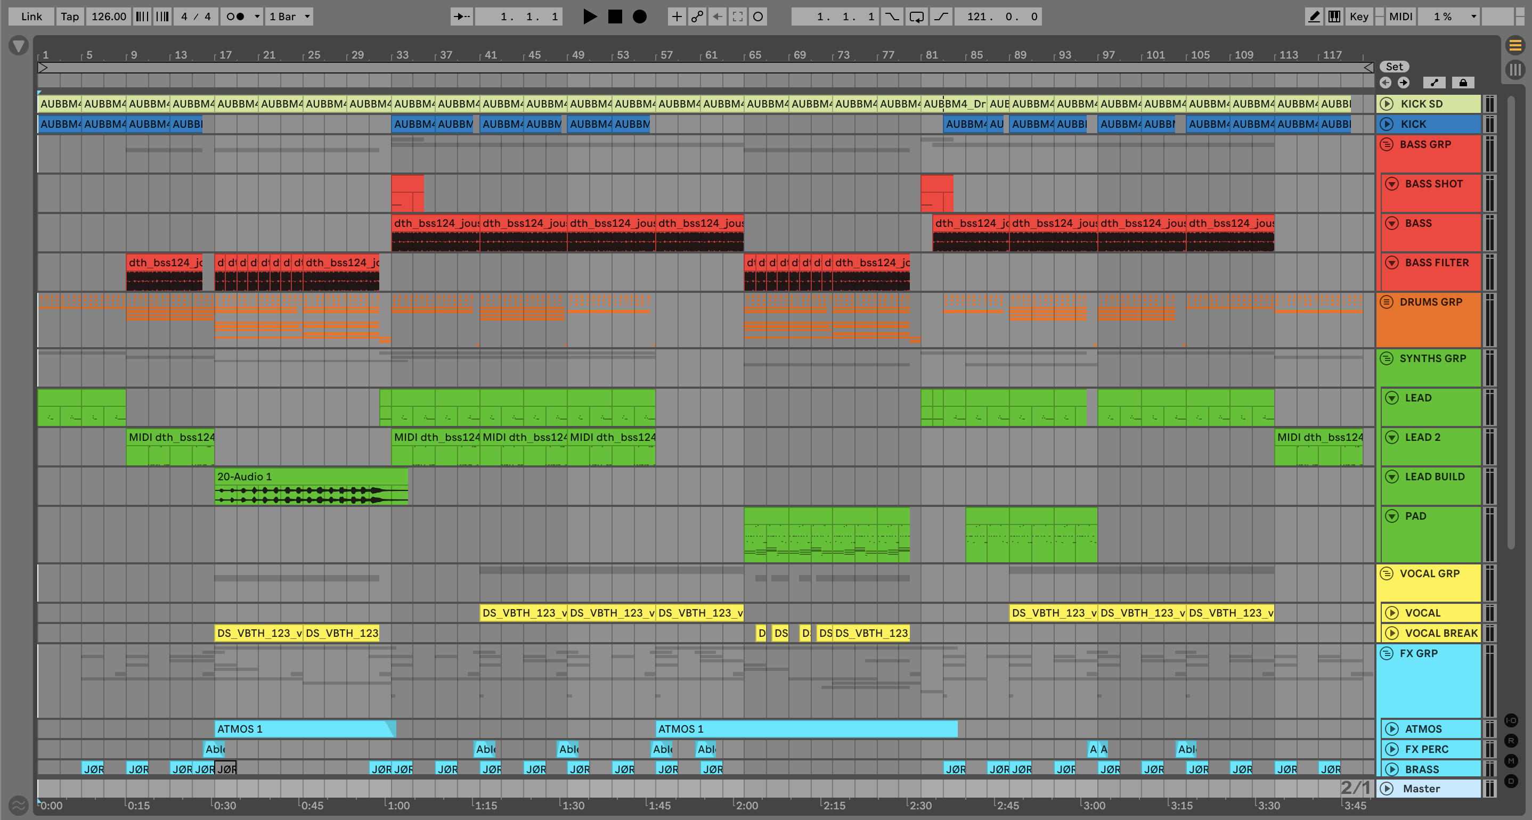1532x820 pixels.
Task: Click the Set locator button
Action: click(x=1394, y=67)
